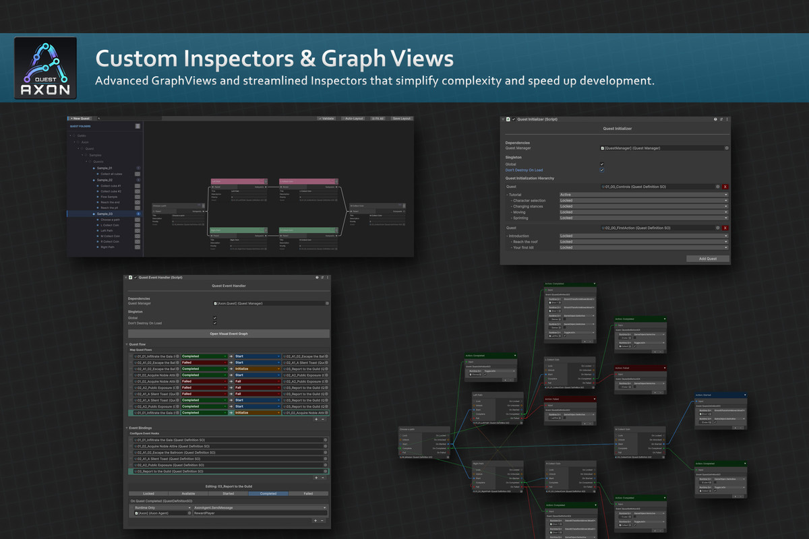This screenshot has height=539, width=809.
Task: Toggle Quest Initializer script enabled checkbox
Action: pyautogui.click(x=514, y=119)
